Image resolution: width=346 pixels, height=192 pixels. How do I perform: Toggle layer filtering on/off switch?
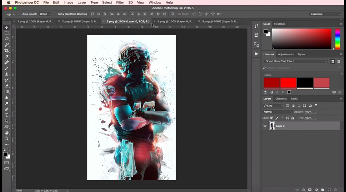(316, 105)
